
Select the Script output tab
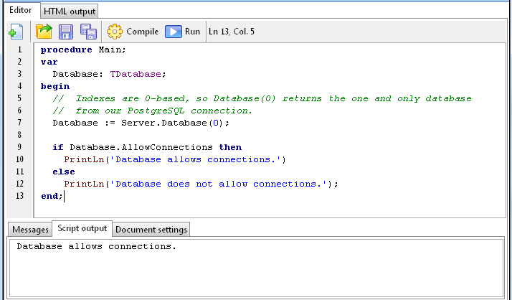click(82, 228)
